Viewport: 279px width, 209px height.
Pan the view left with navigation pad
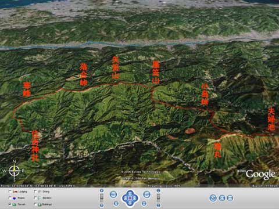126,198
